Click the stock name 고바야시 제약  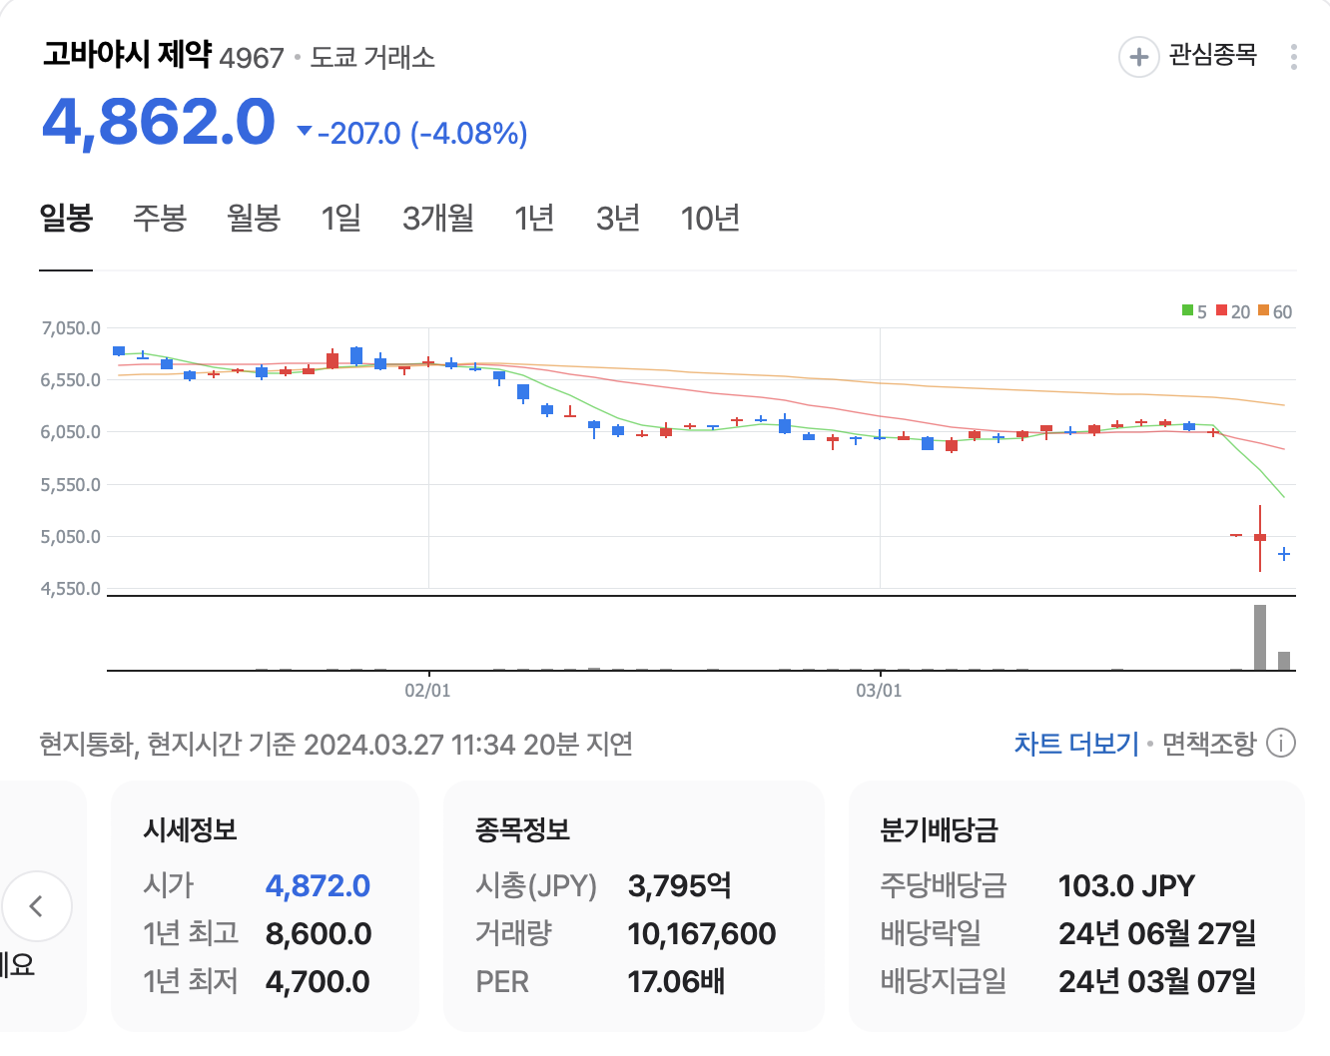click(127, 54)
